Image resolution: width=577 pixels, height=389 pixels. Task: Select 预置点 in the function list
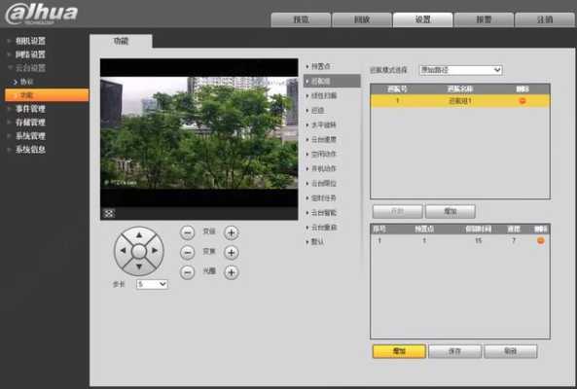click(320, 66)
